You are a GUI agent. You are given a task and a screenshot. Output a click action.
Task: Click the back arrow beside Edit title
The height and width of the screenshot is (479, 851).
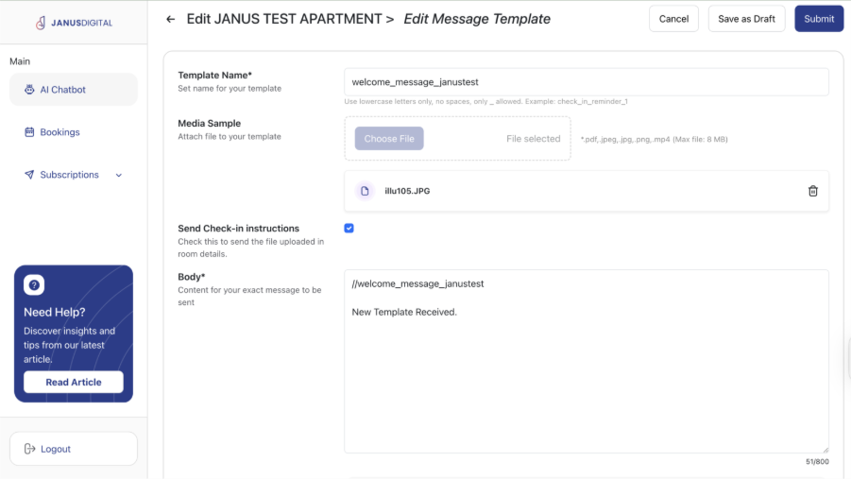click(x=170, y=19)
